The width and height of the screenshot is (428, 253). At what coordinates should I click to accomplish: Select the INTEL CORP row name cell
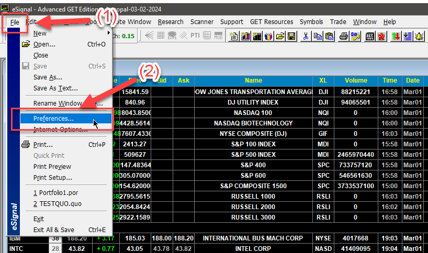coord(253,249)
